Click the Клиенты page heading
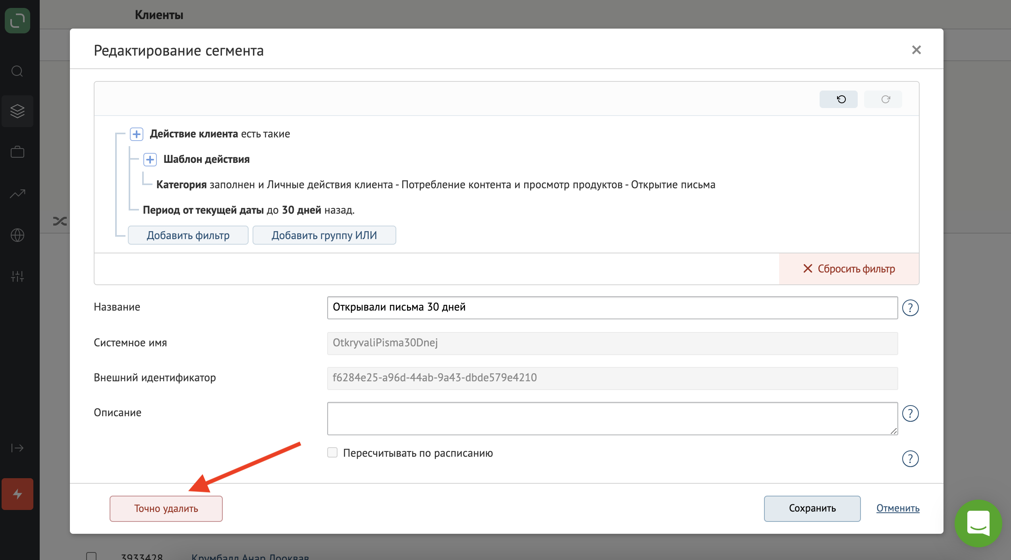The width and height of the screenshot is (1011, 560). point(159,15)
